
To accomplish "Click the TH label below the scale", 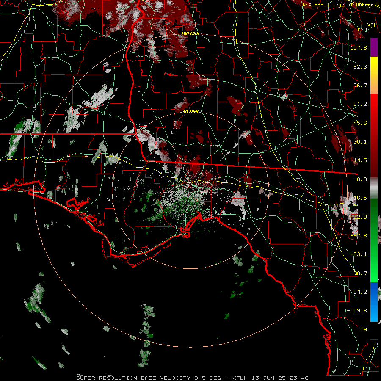I will click(364, 330).
